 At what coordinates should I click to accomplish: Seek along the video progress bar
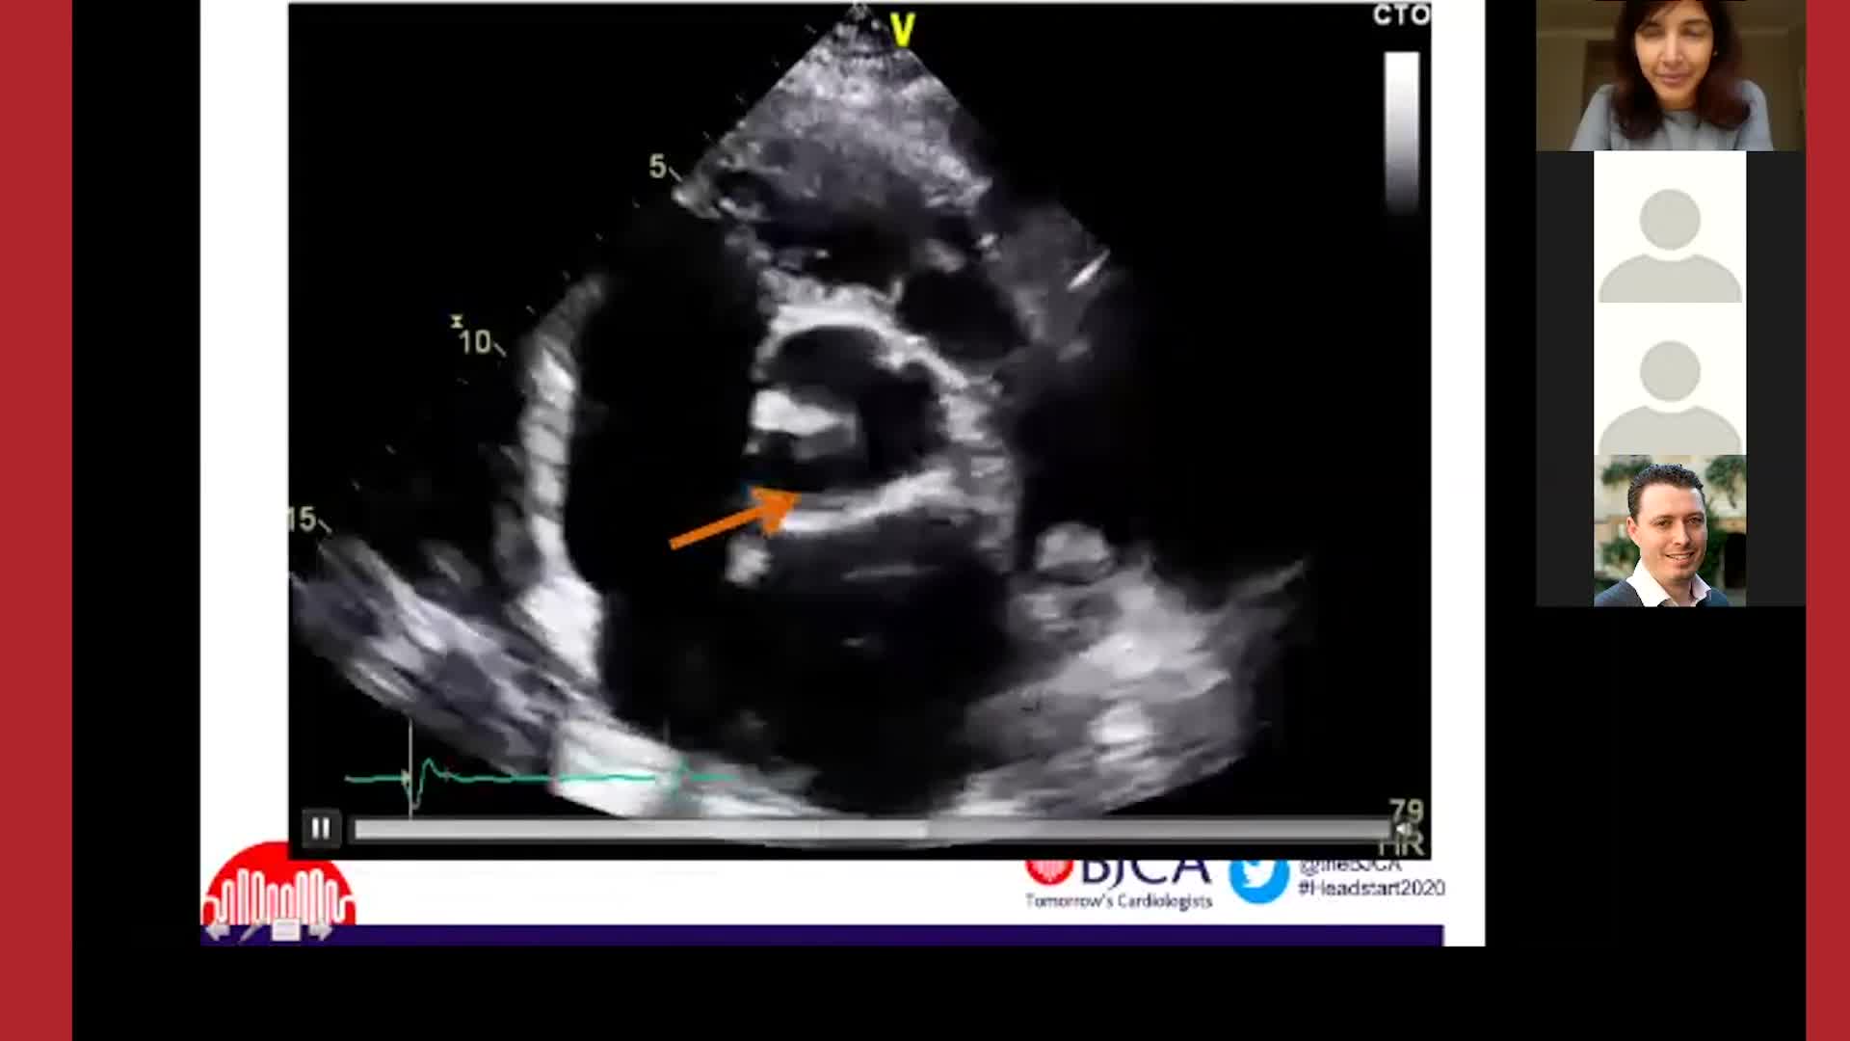pos(867,829)
